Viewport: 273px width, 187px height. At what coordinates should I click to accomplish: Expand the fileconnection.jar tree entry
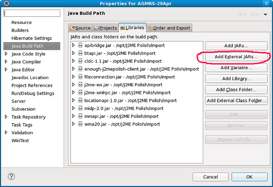pos(74,76)
